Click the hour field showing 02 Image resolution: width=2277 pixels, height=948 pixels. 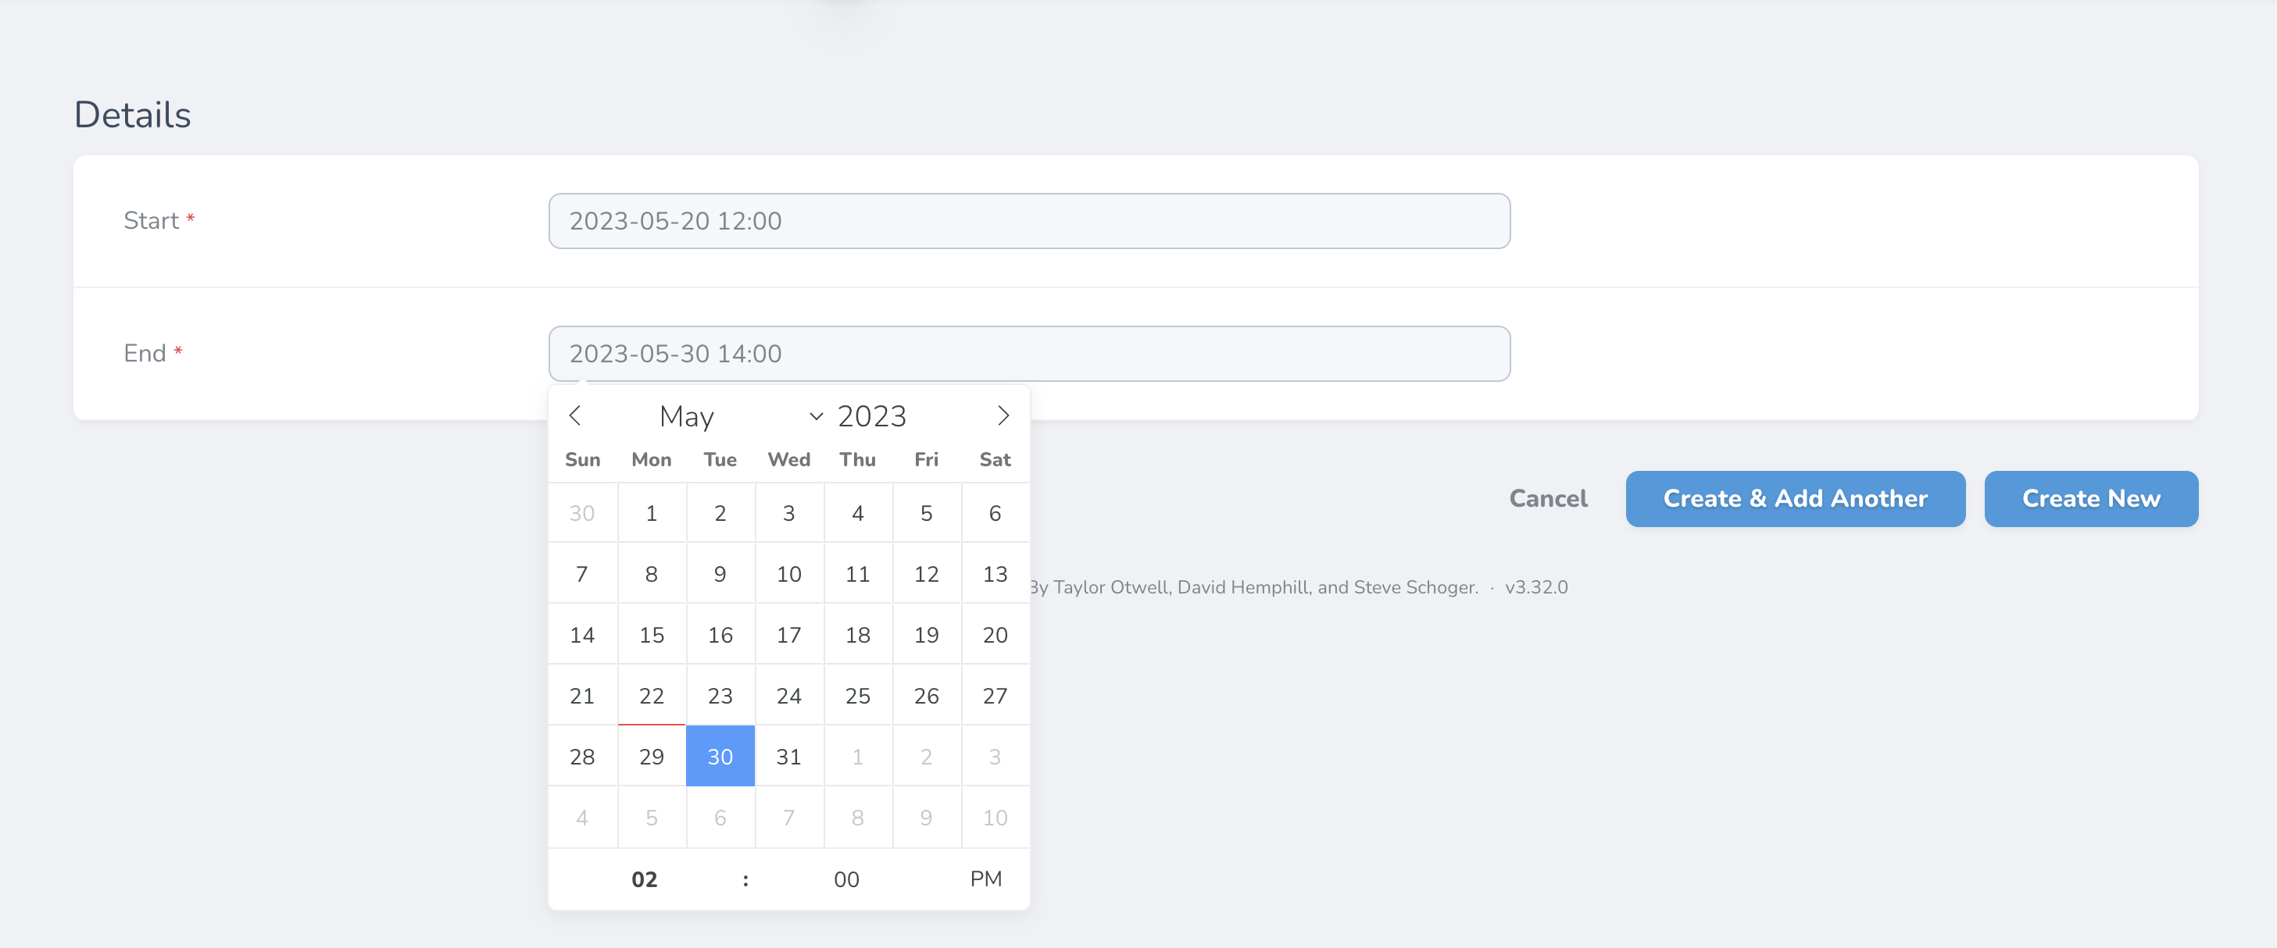tap(645, 879)
